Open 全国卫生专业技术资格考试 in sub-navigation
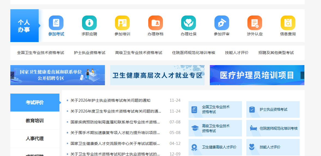 click(41, 53)
